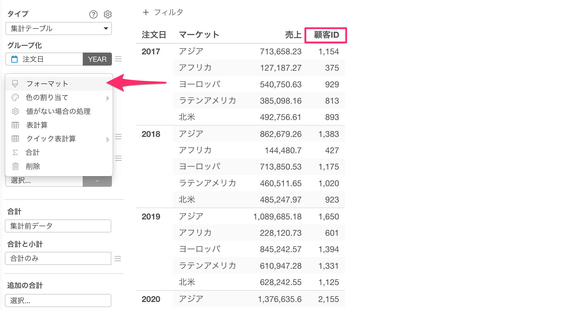Open the 集計前データ selection field

pos(58,226)
